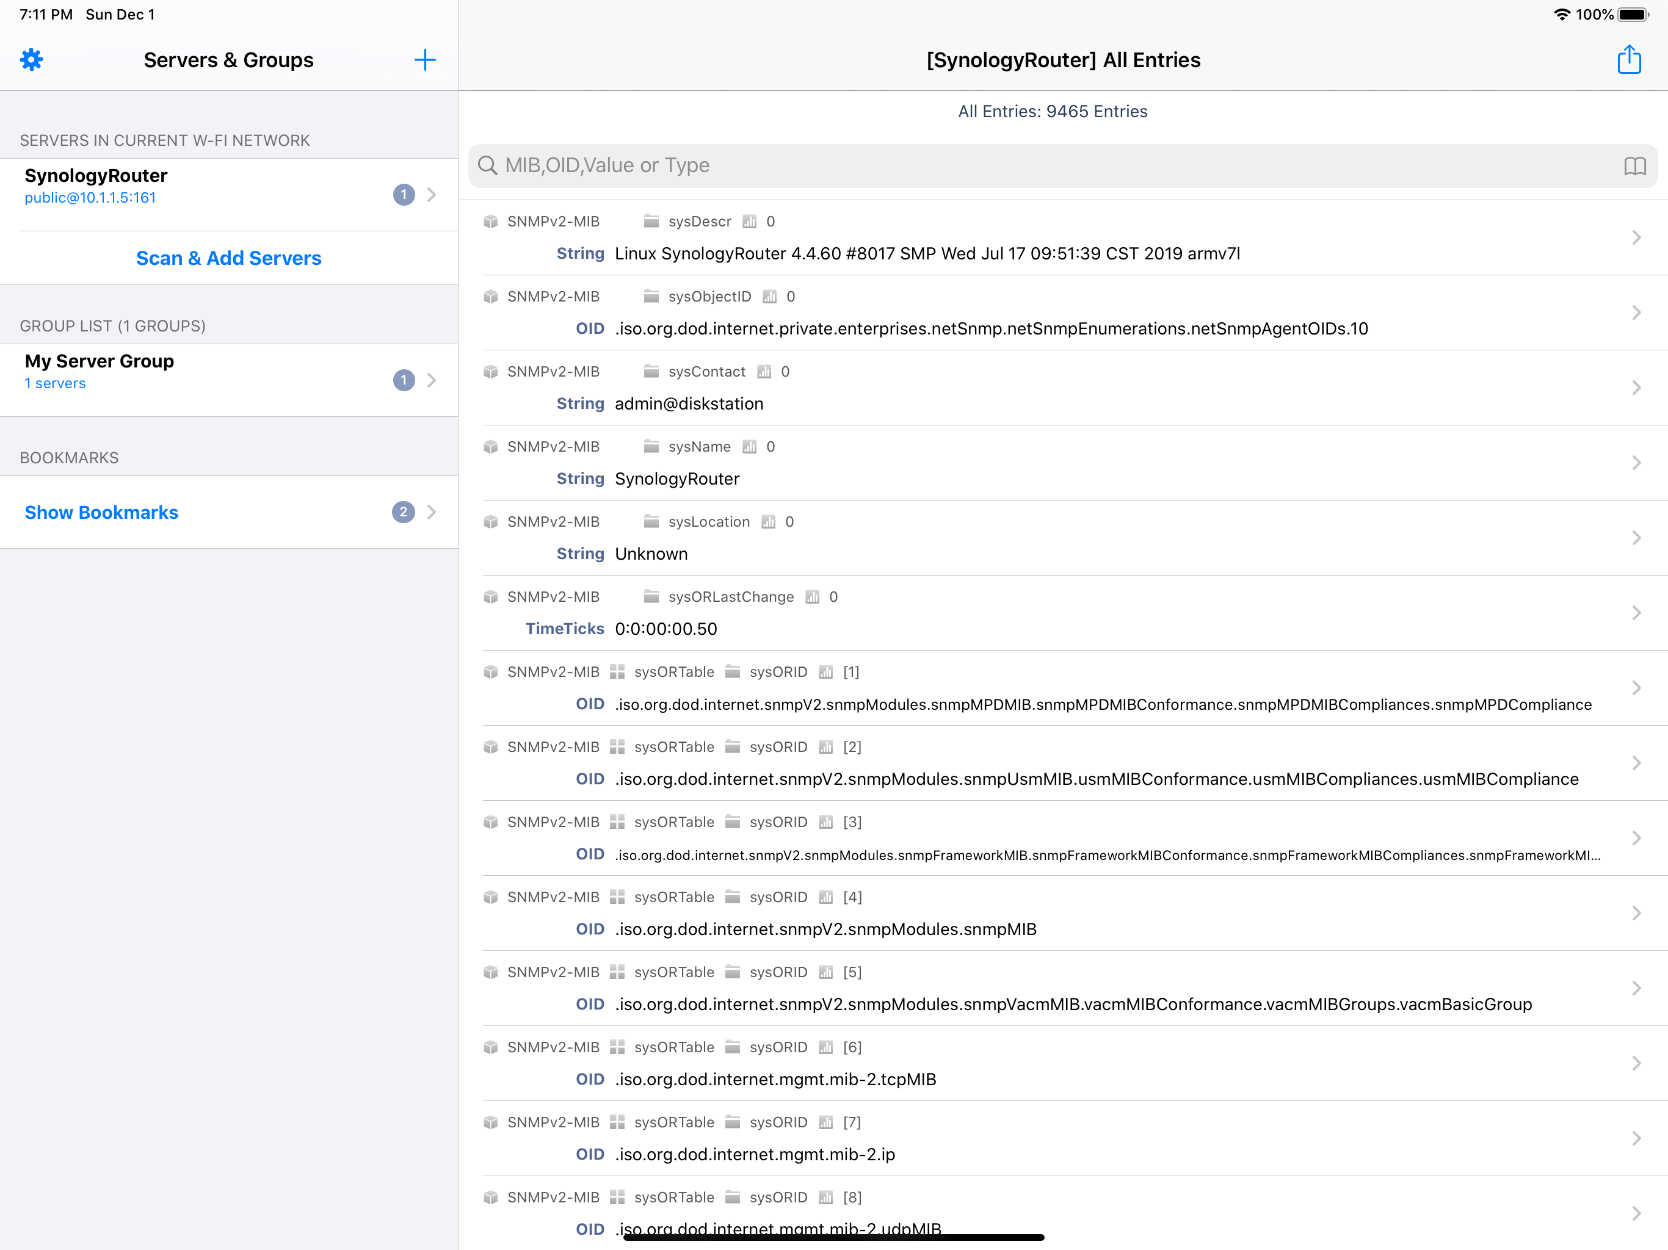Tap the battery indicator in status bar
This screenshot has height=1250, width=1668.
point(1633,14)
